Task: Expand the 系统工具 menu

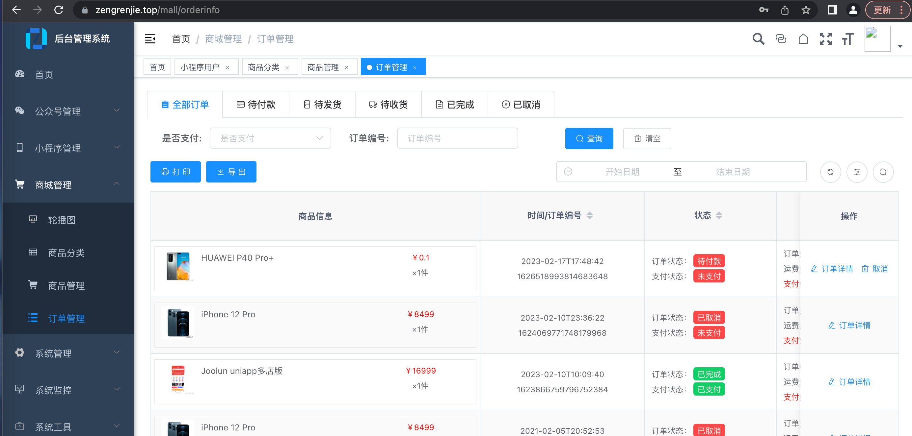Action: point(67,427)
